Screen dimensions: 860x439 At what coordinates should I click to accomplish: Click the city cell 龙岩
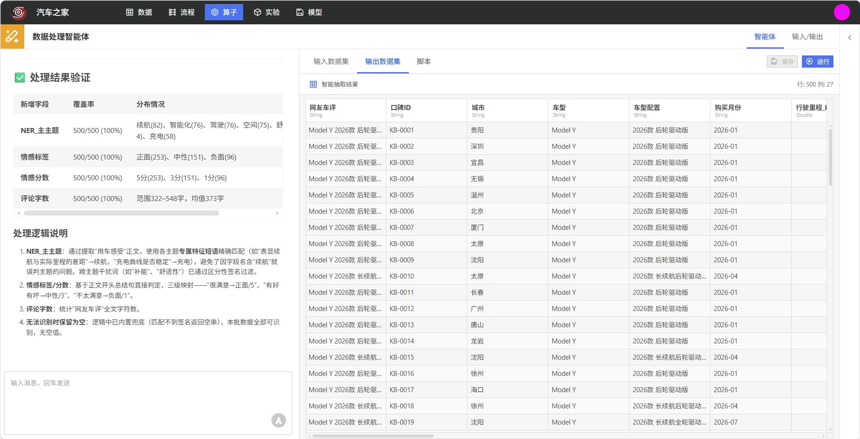508,341
